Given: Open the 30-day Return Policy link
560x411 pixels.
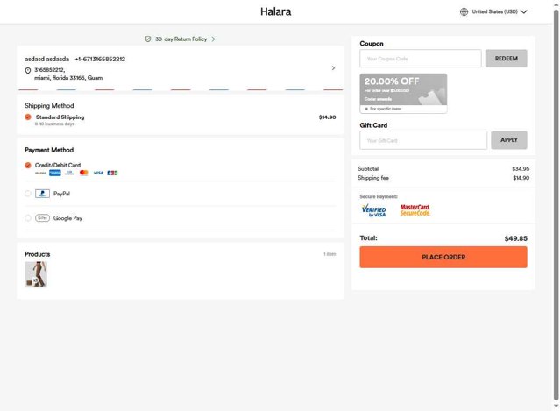Looking at the screenshot, I should click(181, 39).
